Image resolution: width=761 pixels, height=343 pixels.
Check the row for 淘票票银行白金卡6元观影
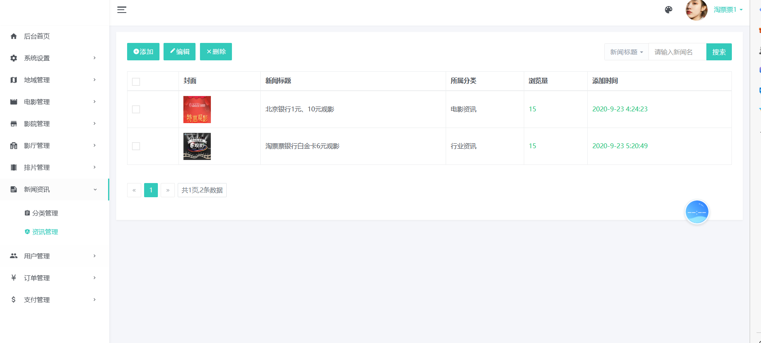click(136, 146)
